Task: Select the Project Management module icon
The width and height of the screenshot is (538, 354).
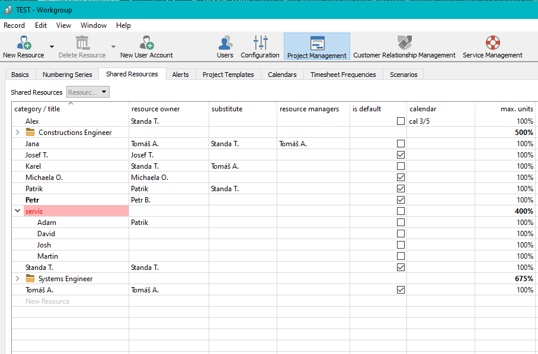Action: (x=317, y=43)
